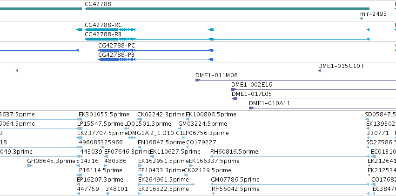Viewport: 396px width, 196px height.
Task: Click the EK237707.5prime EST label
Action: 102,133
